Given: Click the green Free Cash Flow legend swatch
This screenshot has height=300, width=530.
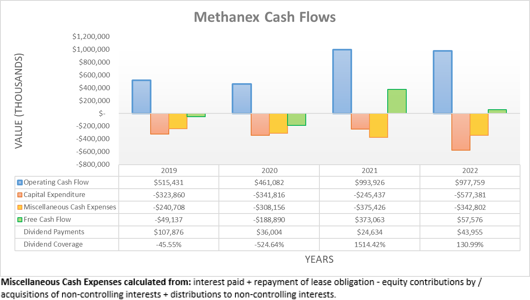Looking at the screenshot, I should click(x=19, y=220).
